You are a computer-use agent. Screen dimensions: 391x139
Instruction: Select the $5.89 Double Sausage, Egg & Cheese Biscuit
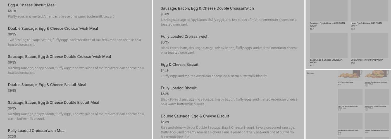coord(195,116)
